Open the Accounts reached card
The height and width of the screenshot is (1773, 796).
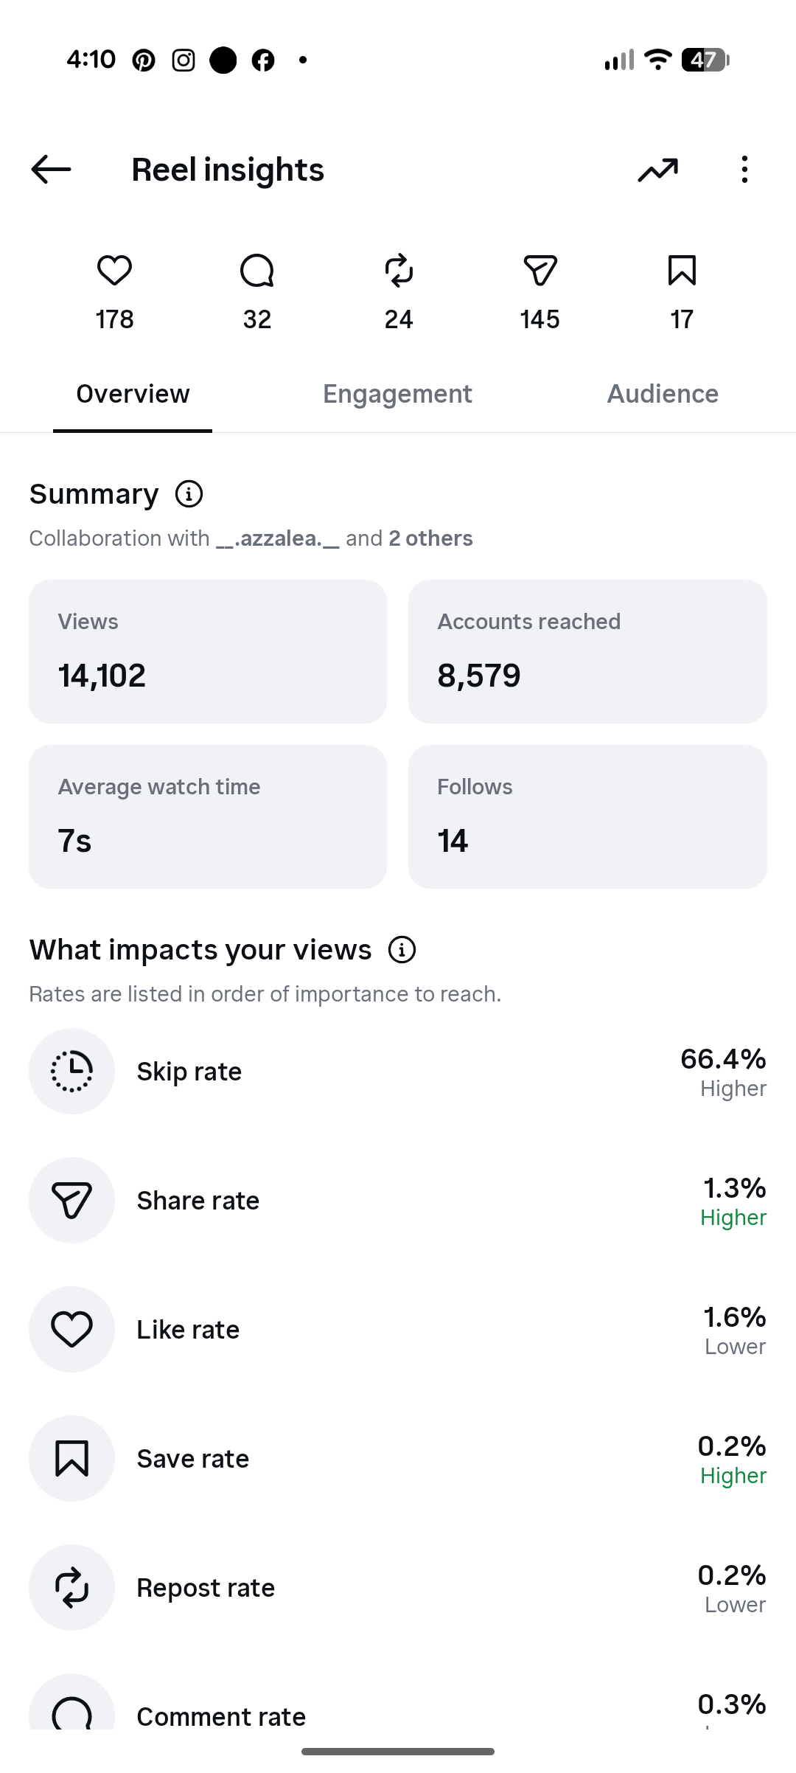click(587, 651)
